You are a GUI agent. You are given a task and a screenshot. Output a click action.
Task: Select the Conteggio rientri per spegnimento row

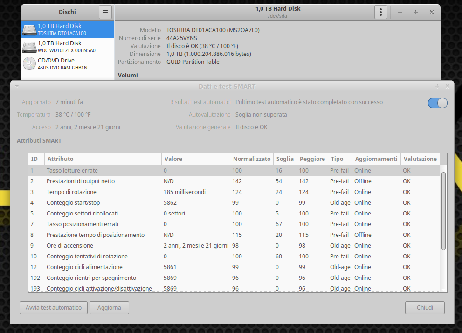pos(234,278)
